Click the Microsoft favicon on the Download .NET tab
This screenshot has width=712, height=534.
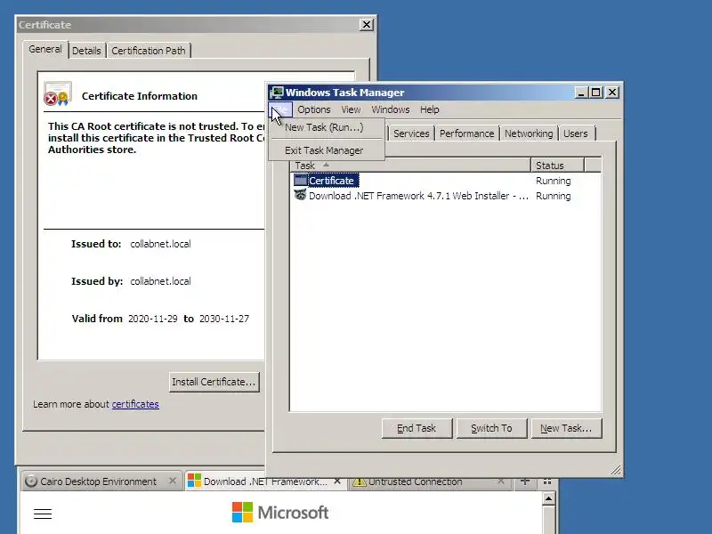194,481
